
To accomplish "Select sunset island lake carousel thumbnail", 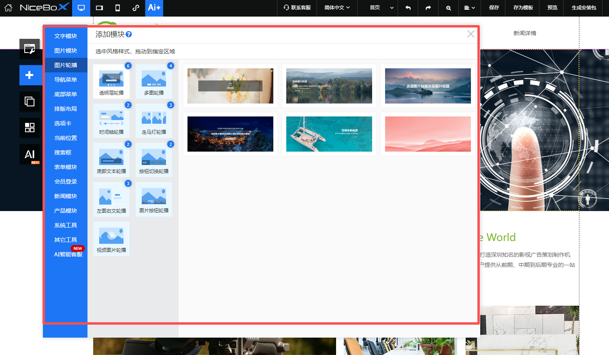I will pyautogui.click(x=428, y=86).
